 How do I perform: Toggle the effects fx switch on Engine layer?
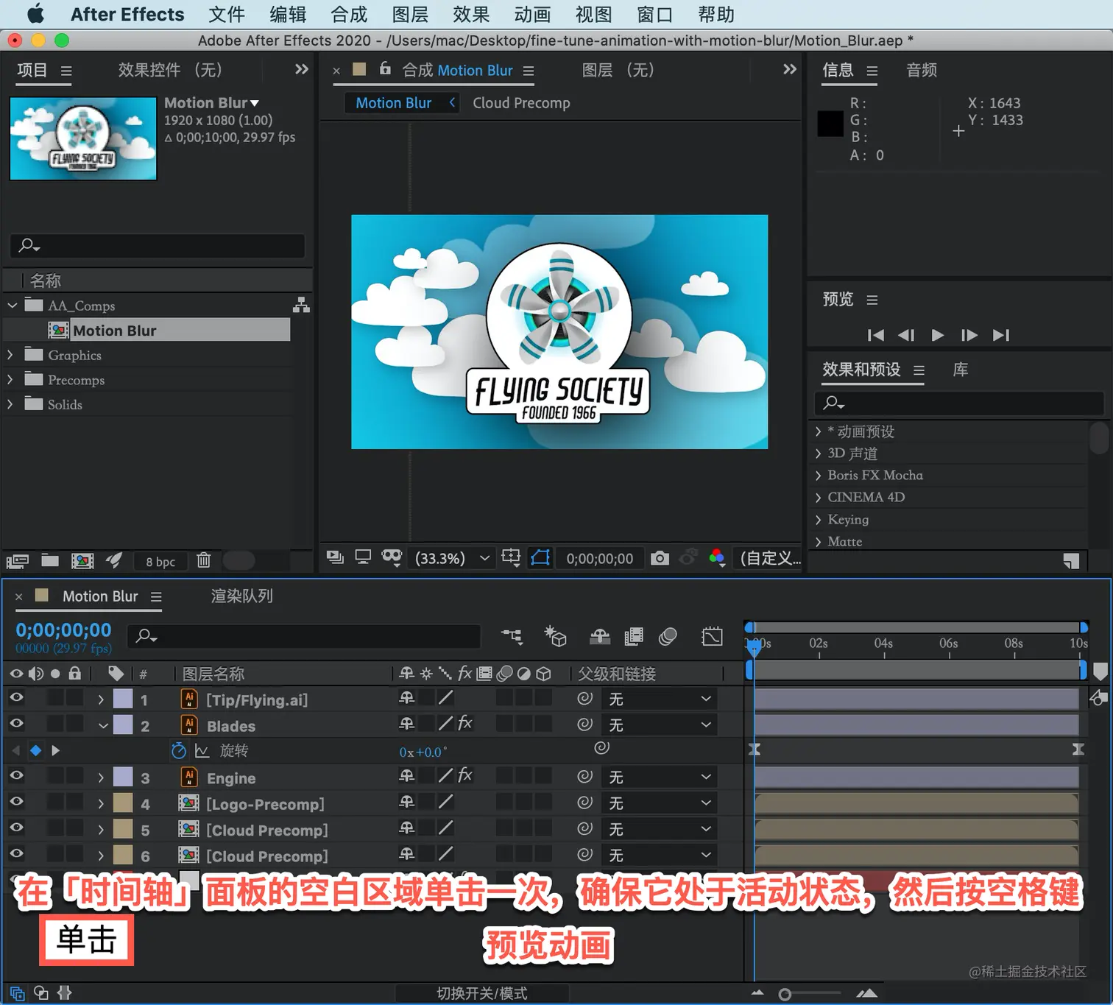point(465,775)
